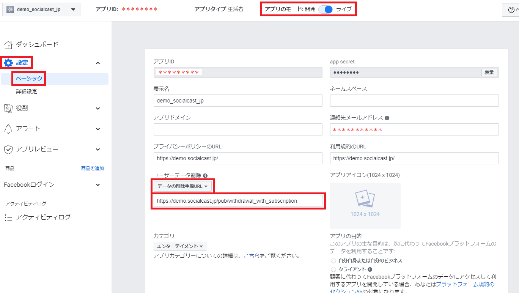Open the demo_socialcast_jp app selector dropdown
The height and width of the screenshot is (293, 519).
(x=41, y=9)
